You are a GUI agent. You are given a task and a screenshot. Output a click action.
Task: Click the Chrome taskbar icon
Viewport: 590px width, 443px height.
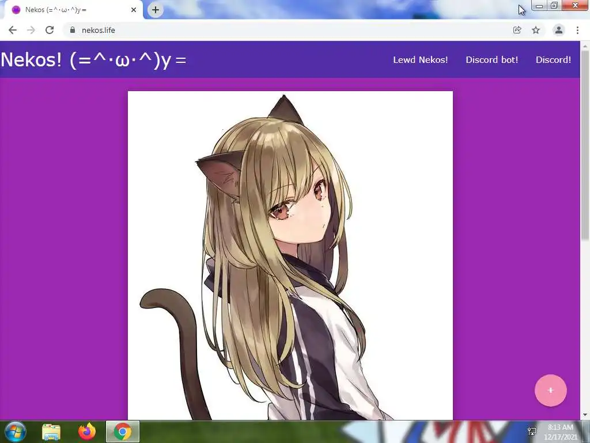[123, 431]
